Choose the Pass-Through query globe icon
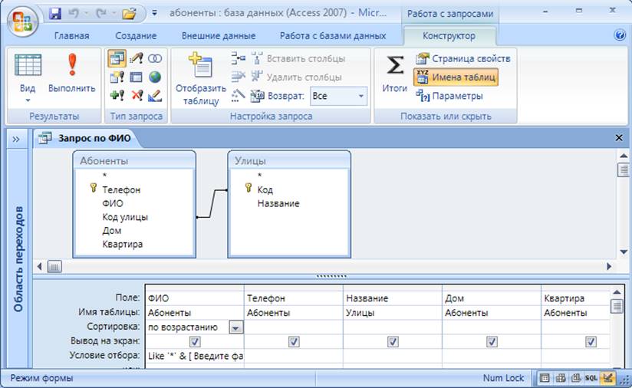This screenshot has height=388, width=632. (x=155, y=77)
